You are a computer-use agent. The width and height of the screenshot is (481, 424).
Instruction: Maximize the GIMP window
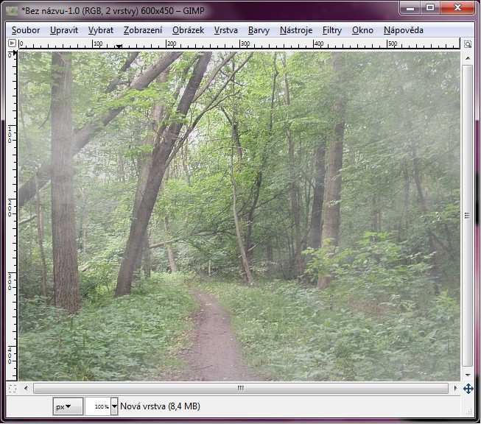pos(430,7)
